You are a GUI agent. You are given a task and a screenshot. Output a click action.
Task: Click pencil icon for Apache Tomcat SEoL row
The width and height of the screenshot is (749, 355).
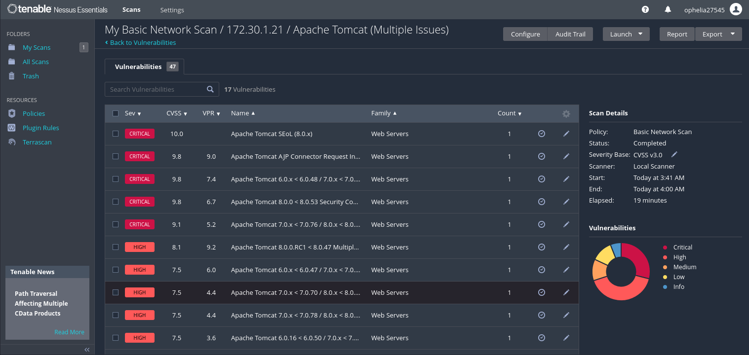(x=566, y=134)
